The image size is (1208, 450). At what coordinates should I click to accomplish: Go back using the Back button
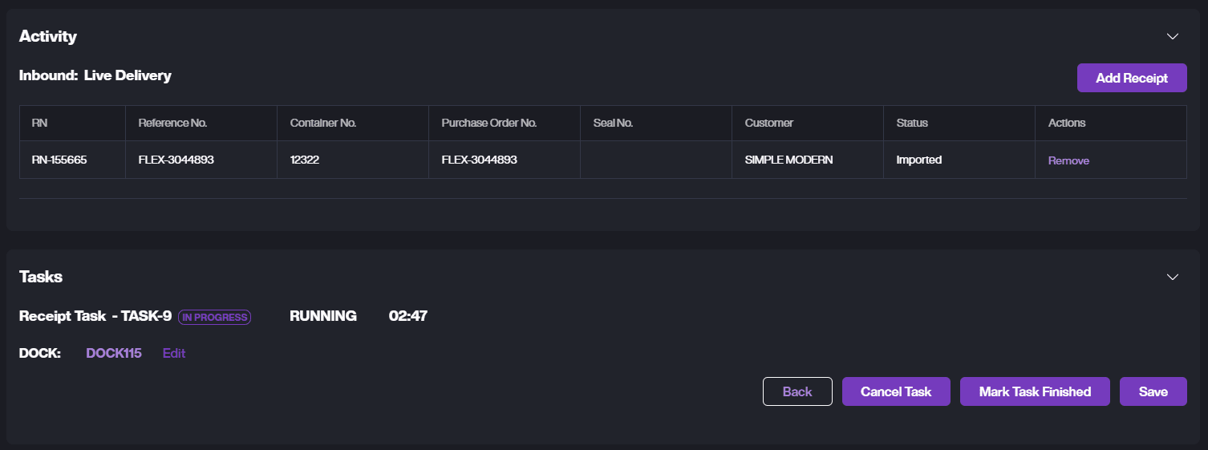click(797, 391)
